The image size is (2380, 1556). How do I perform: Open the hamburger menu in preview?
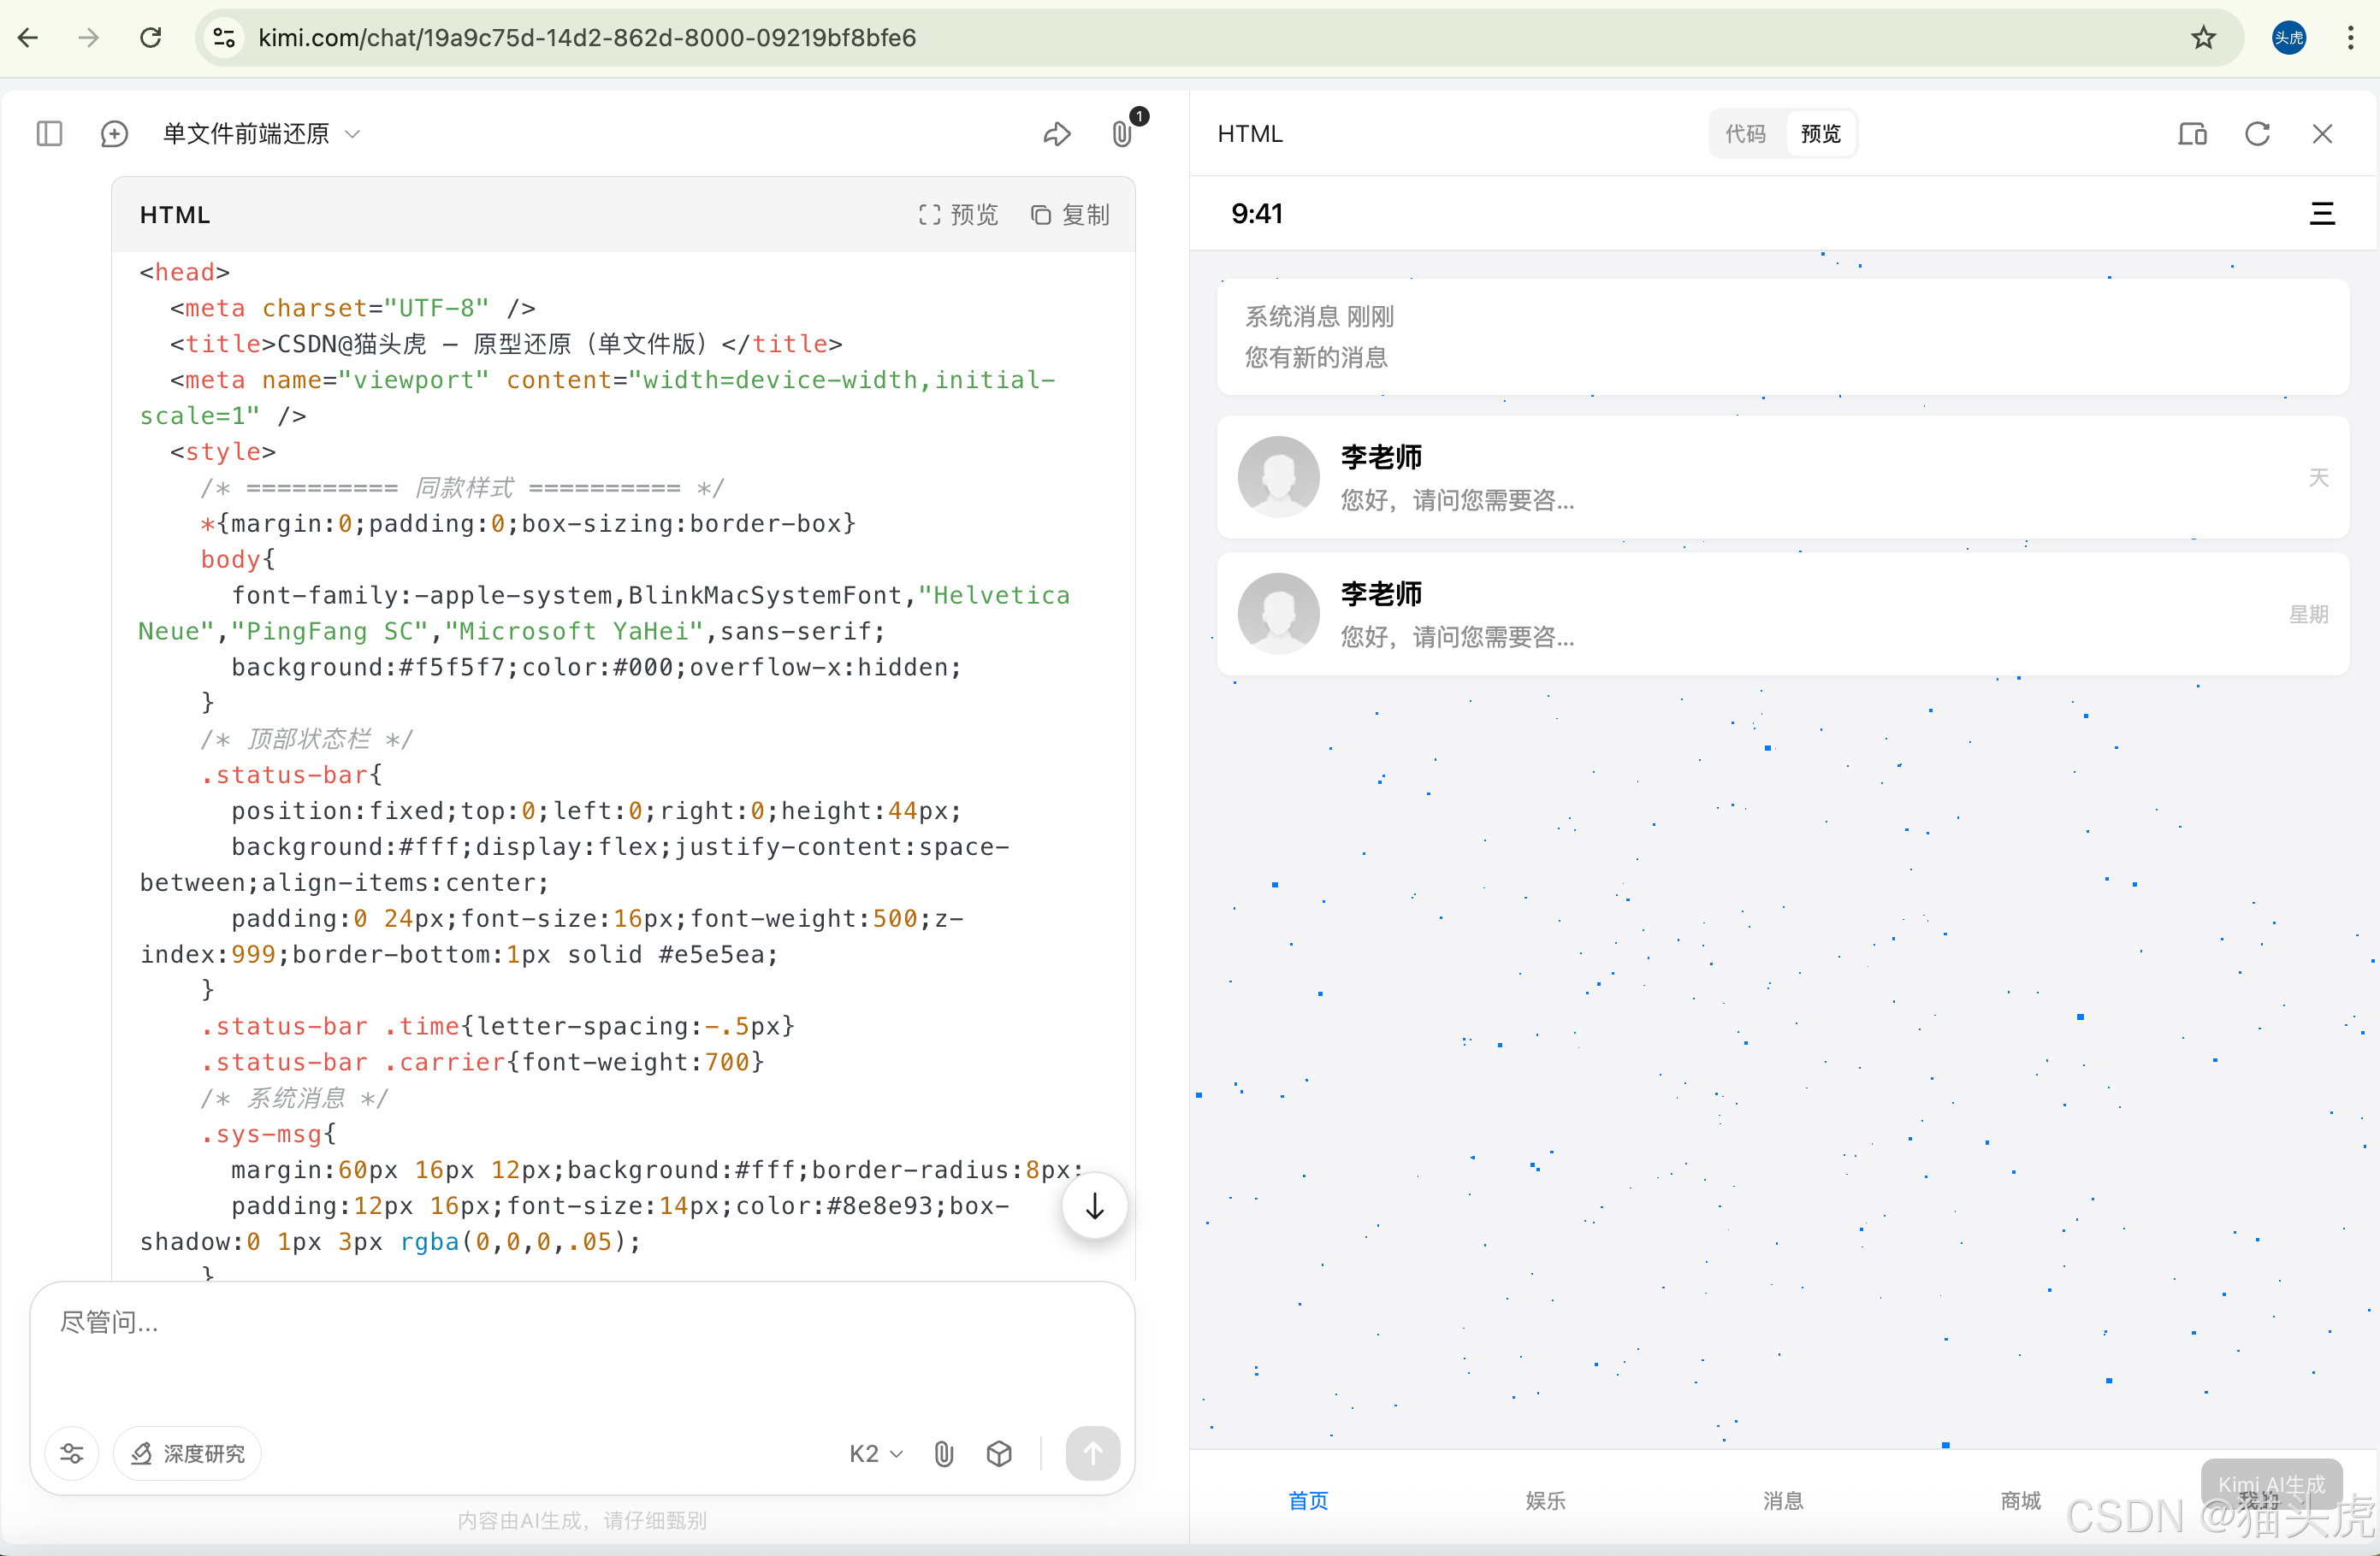coord(2322,214)
